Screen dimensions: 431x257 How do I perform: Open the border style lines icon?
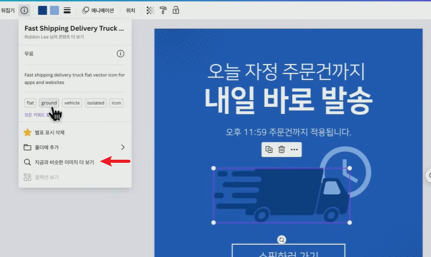coord(67,10)
